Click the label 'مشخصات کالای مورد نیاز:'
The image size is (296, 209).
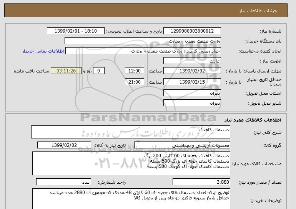point(257,164)
